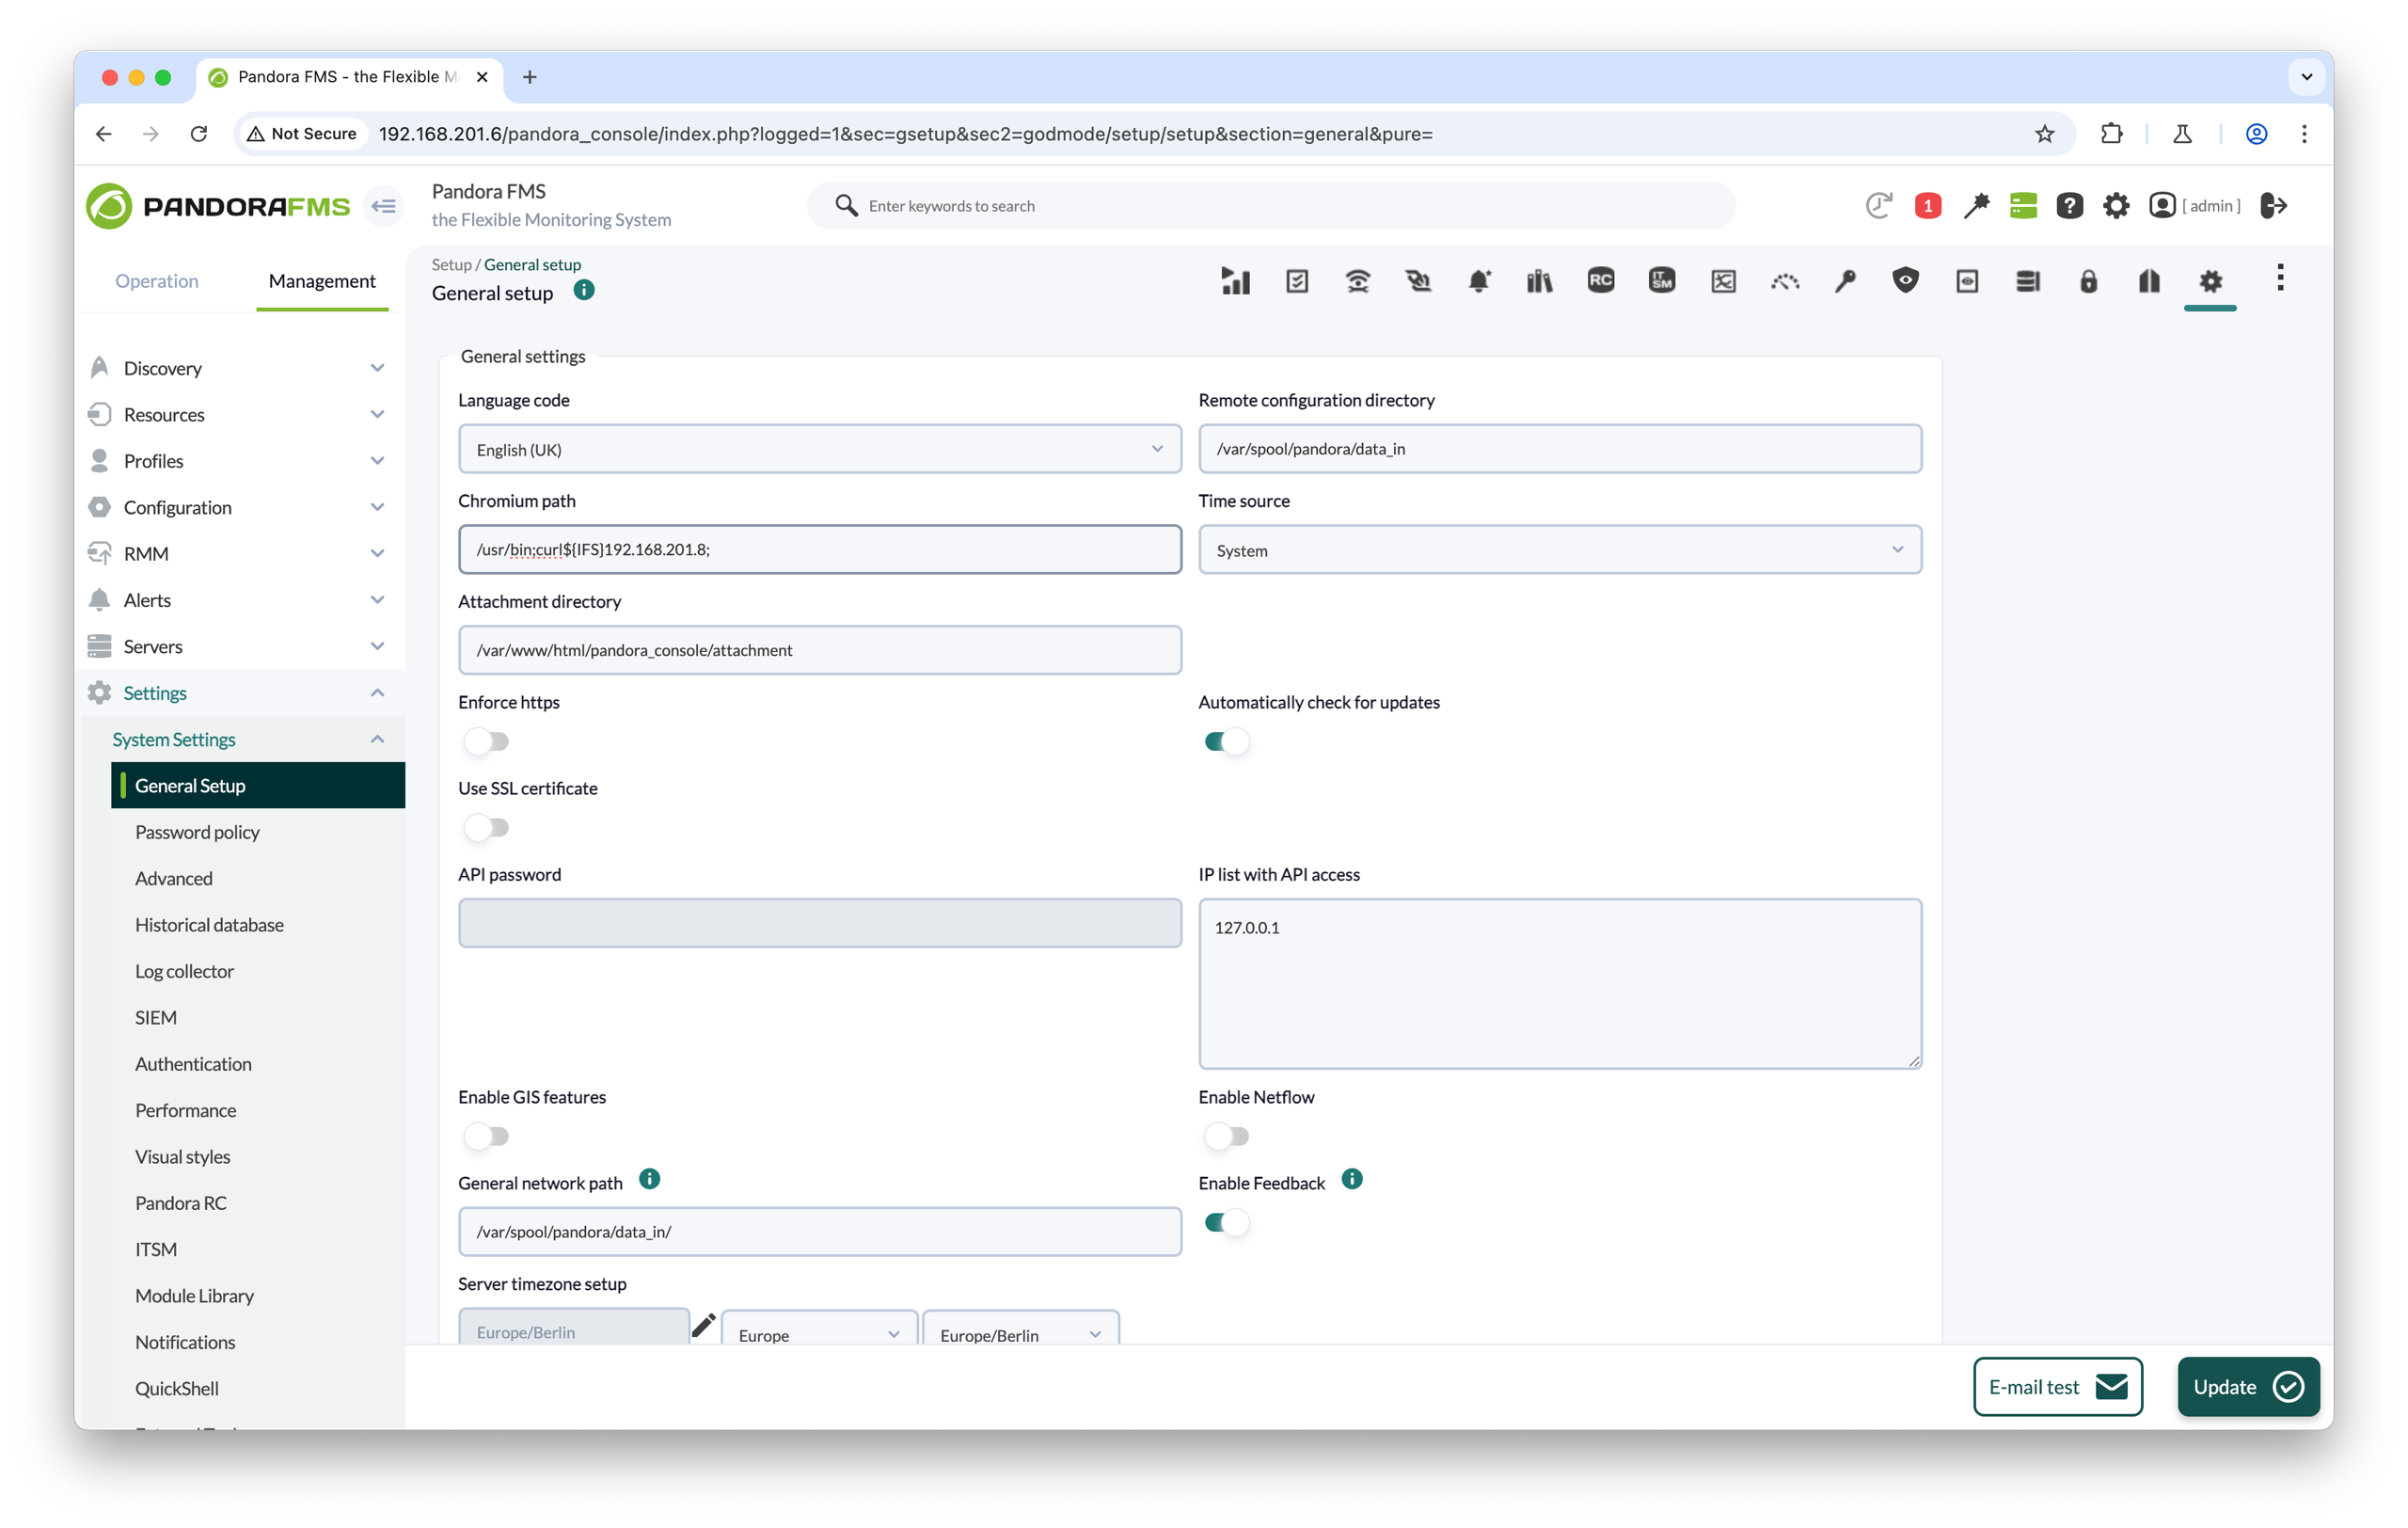This screenshot has width=2408, height=1528.
Task: Click the Setup breadcrumb link
Action: pos(451,264)
